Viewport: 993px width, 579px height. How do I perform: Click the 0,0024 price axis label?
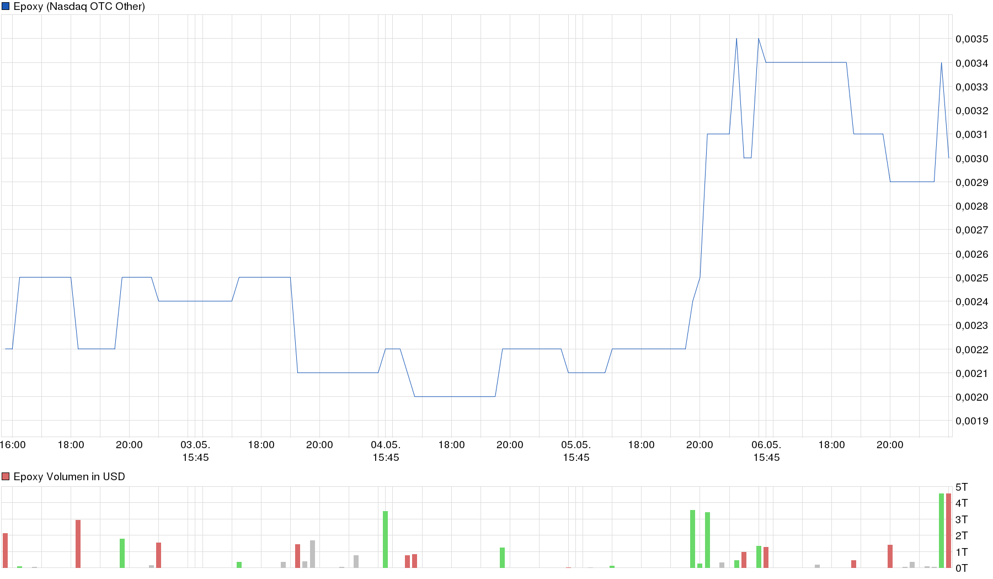(x=972, y=301)
